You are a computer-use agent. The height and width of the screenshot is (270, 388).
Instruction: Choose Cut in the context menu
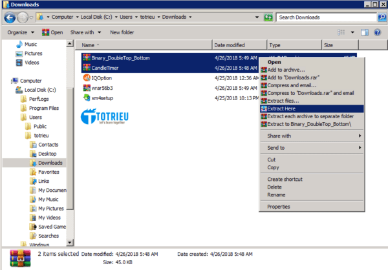click(x=312, y=160)
